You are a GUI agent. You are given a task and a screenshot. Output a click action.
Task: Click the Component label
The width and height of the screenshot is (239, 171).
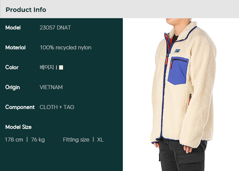click(20, 107)
